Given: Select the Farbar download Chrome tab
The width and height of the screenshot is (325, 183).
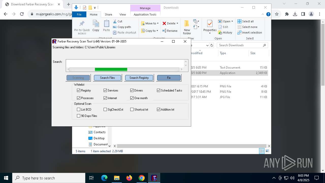Looking at the screenshot, I should click(32, 4).
